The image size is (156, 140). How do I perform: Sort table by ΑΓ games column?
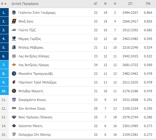coord(96,4)
